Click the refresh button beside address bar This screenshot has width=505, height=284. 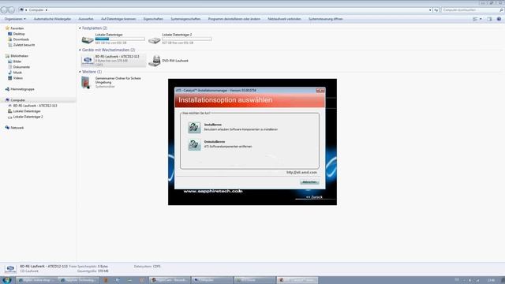[x=436, y=10]
